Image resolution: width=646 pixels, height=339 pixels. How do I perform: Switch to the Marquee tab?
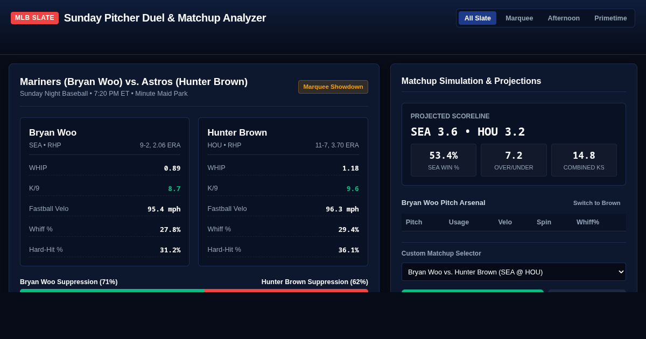[519, 18]
